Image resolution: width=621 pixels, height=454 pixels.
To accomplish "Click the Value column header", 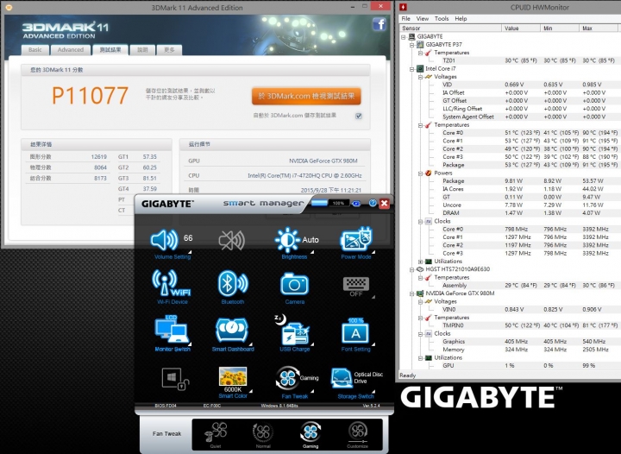I will (x=521, y=28).
